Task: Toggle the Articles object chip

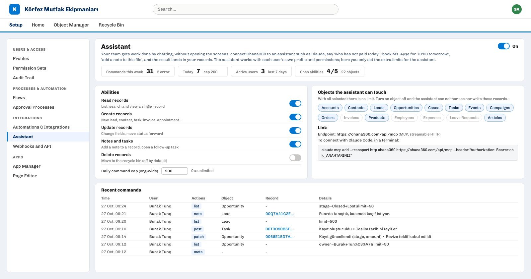Action: [495, 118]
